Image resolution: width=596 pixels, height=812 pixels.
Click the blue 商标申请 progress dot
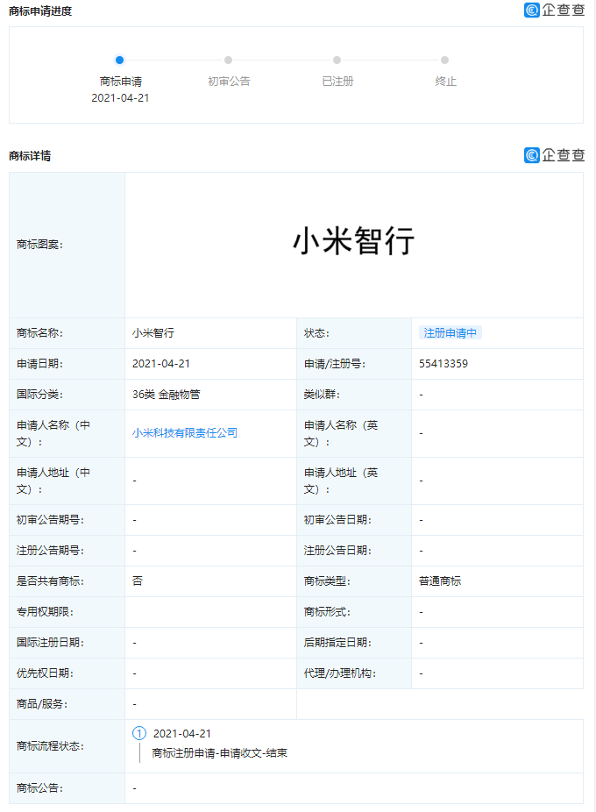(120, 60)
